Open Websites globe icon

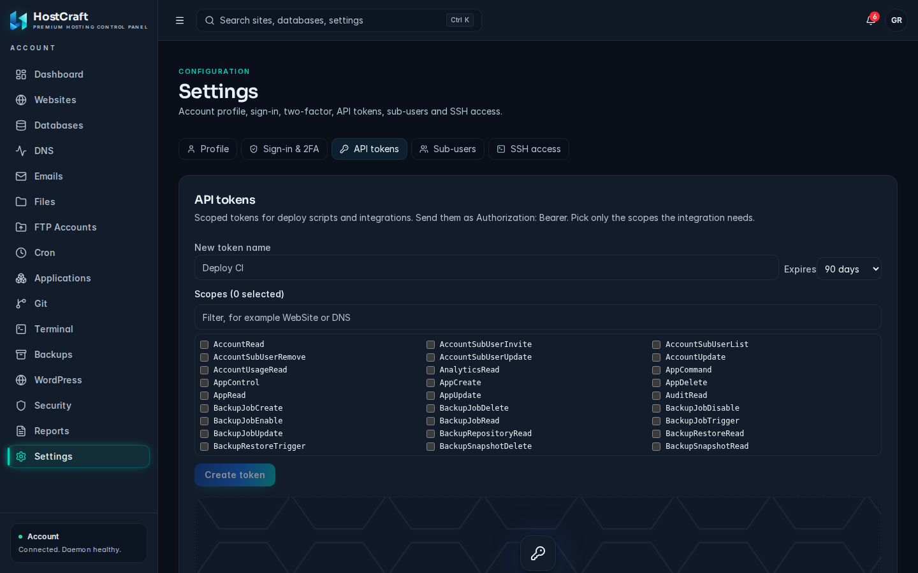click(21, 100)
